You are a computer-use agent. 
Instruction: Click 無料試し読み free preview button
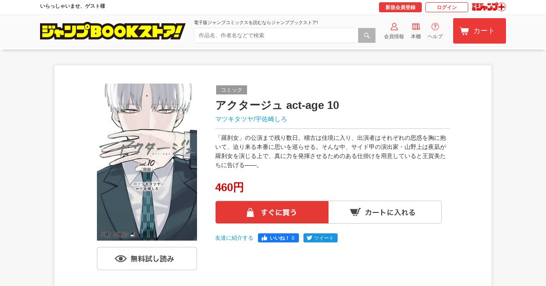[x=147, y=258]
